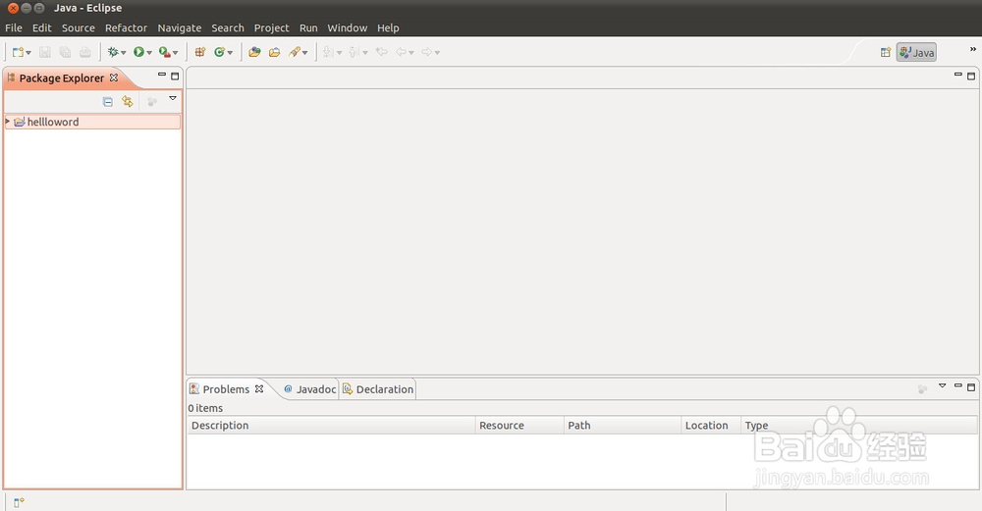Open the Navigate menu

179,28
